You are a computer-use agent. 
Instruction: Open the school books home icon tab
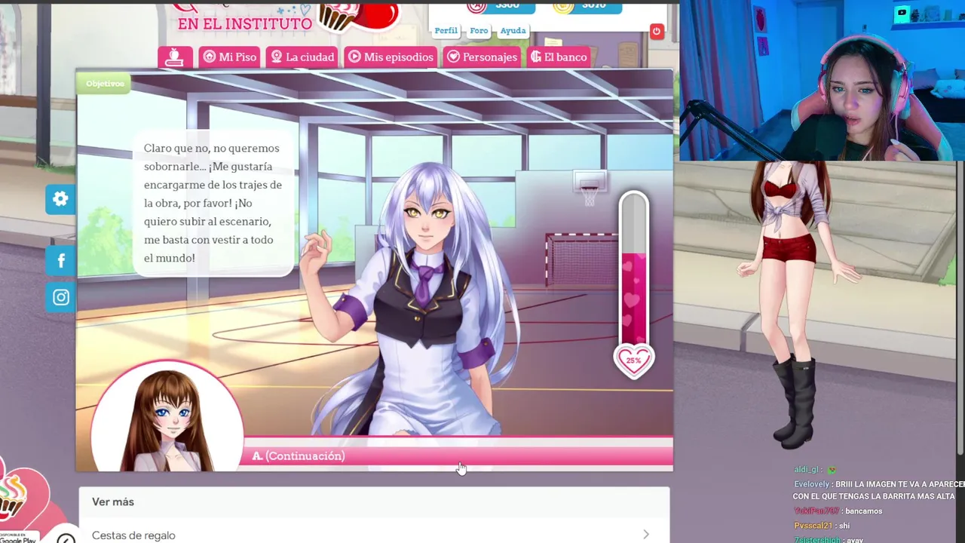coord(175,57)
